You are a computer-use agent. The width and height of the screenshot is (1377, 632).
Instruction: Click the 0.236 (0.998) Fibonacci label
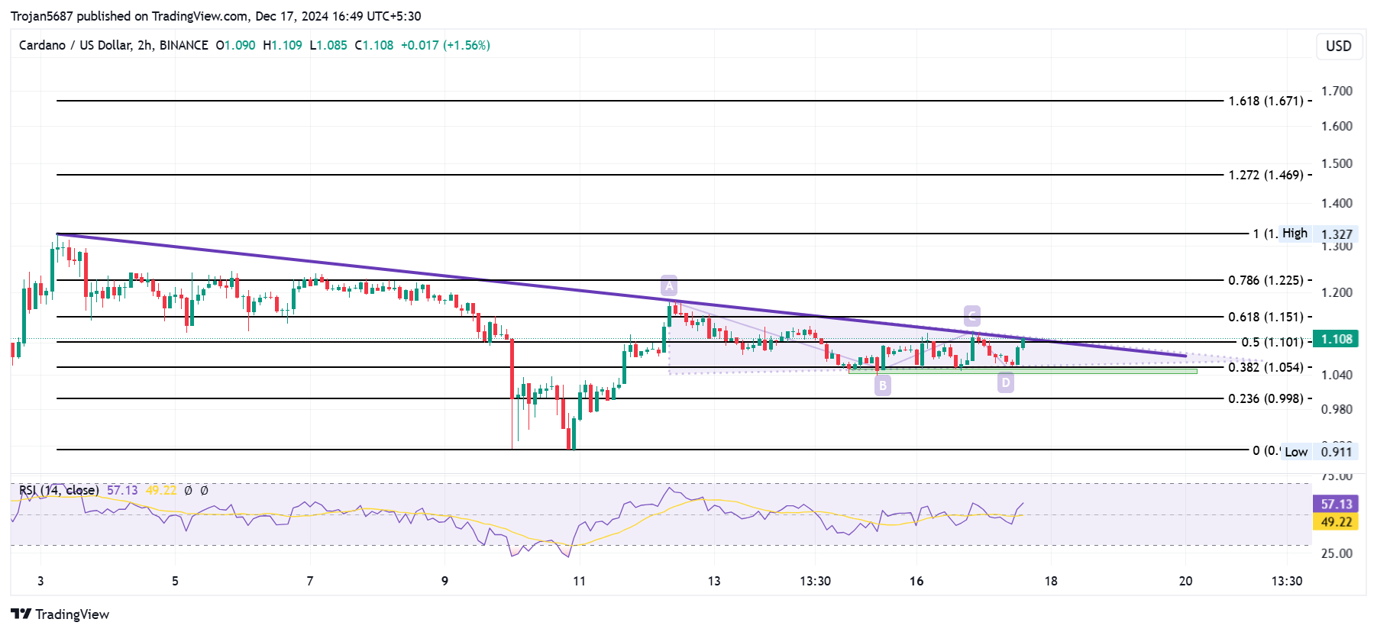click(x=1265, y=398)
